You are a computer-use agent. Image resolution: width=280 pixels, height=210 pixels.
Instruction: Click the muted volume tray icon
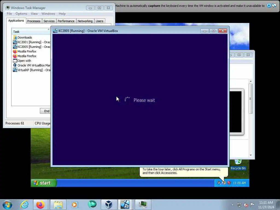tap(246, 205)
